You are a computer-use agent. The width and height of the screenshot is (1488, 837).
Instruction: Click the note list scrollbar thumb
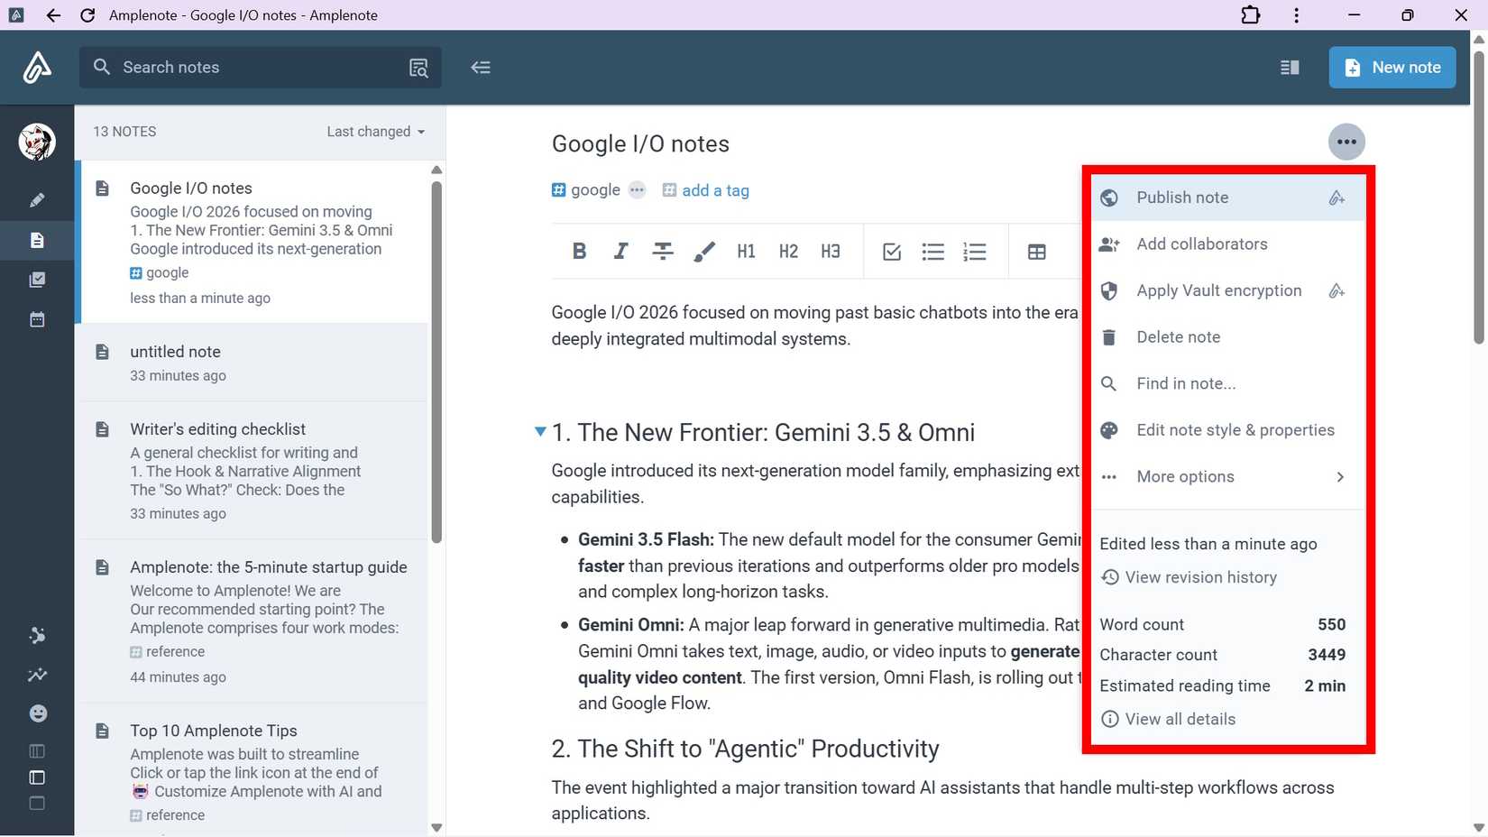pyautogui.click(x=436, y=363)
